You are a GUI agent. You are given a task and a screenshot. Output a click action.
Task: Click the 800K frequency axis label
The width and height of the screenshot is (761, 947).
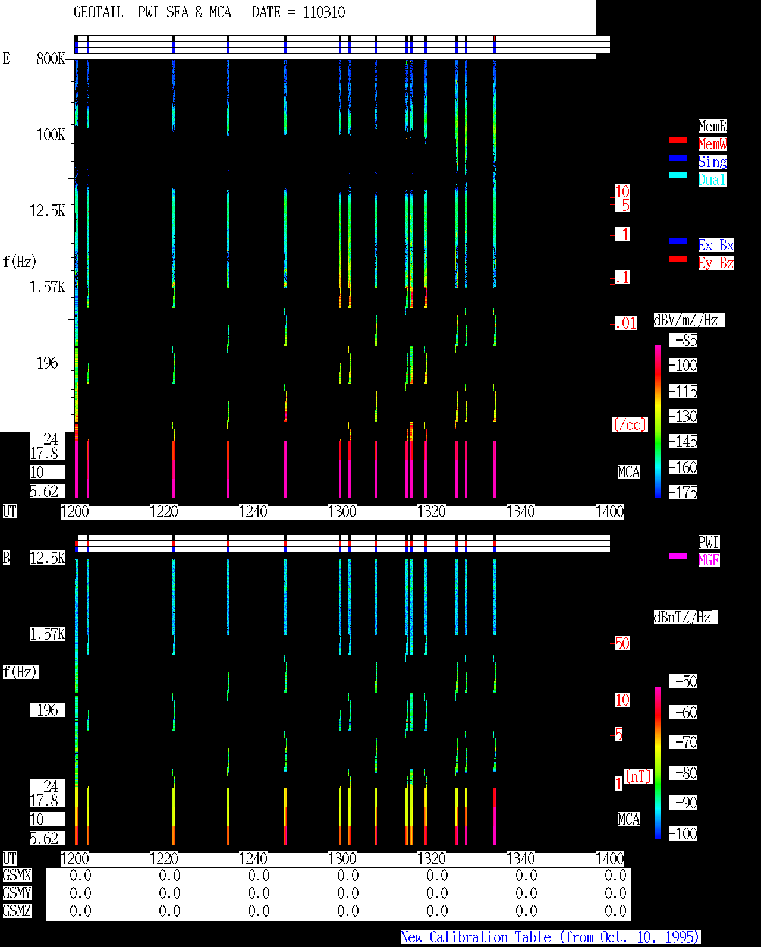51,58
